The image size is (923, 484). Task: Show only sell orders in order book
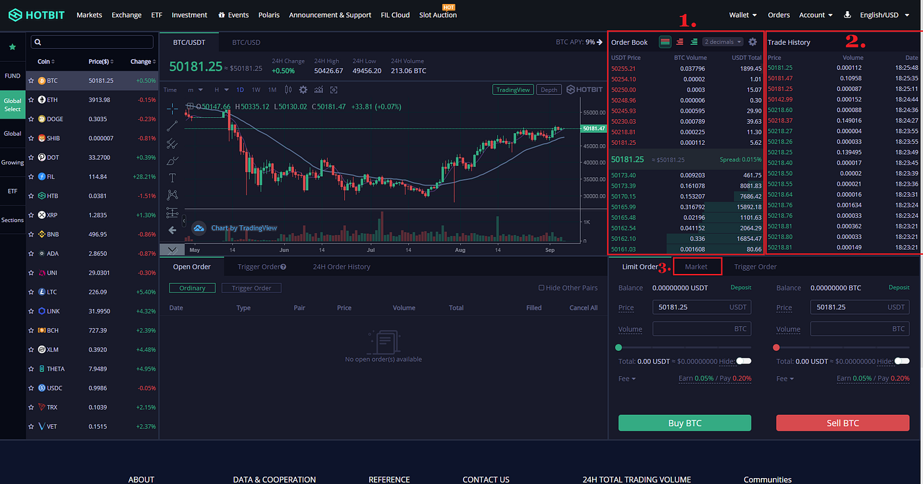pos(680,41)
